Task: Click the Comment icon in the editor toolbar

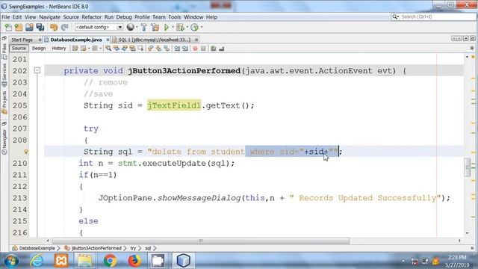Action: point(214,48)
